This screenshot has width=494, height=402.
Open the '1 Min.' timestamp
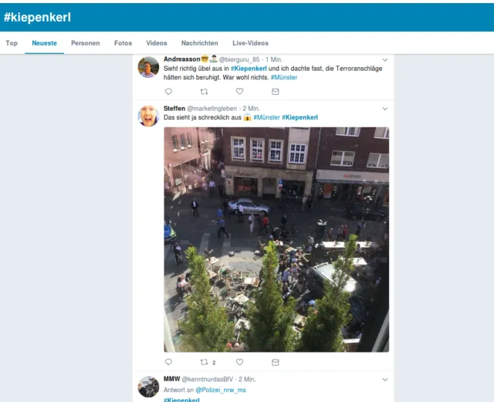coord(274,59)
